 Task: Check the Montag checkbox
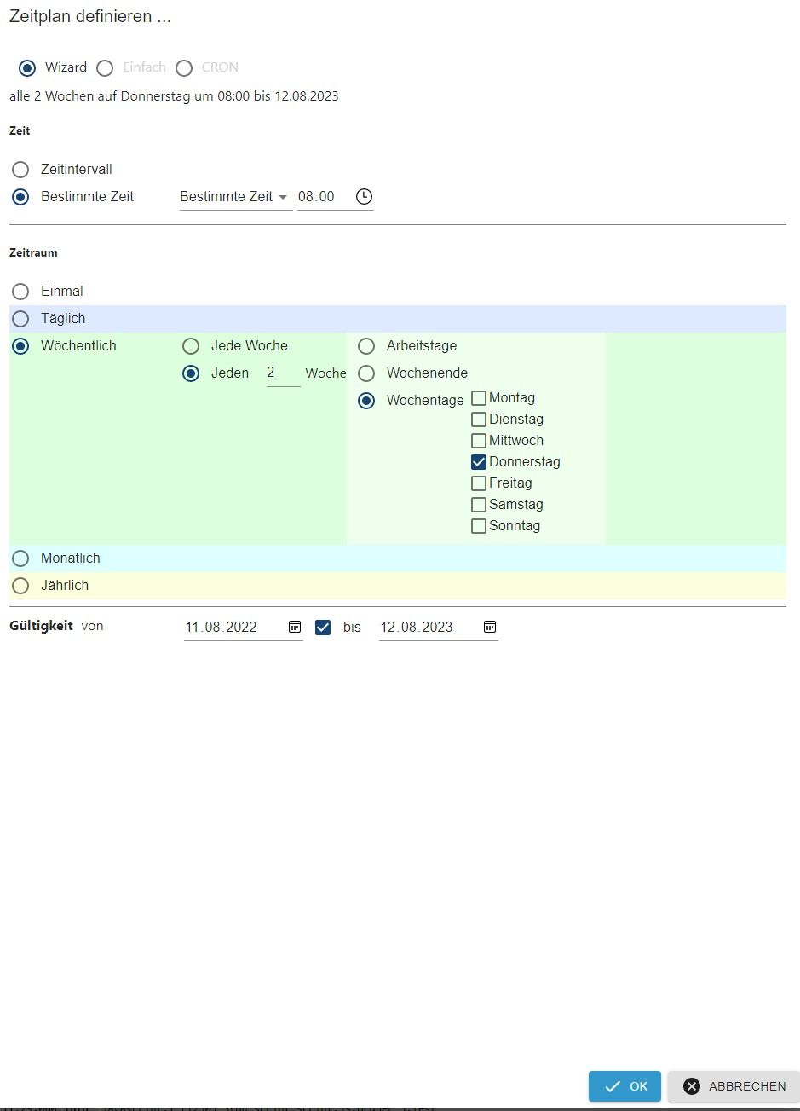coord(479,398)
